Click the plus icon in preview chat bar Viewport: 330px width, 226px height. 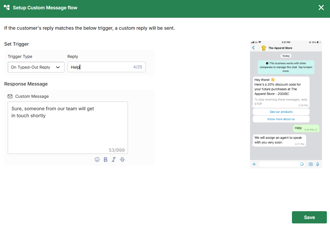tap(254, 164)
